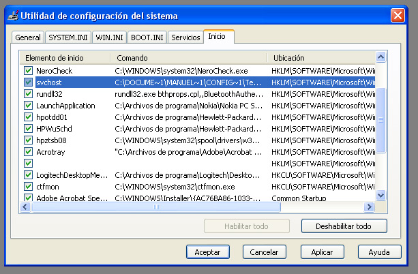The image size is (418, 274).
Task: Select the LogitechDesktopMe... entry name
Action: (72, 175)
